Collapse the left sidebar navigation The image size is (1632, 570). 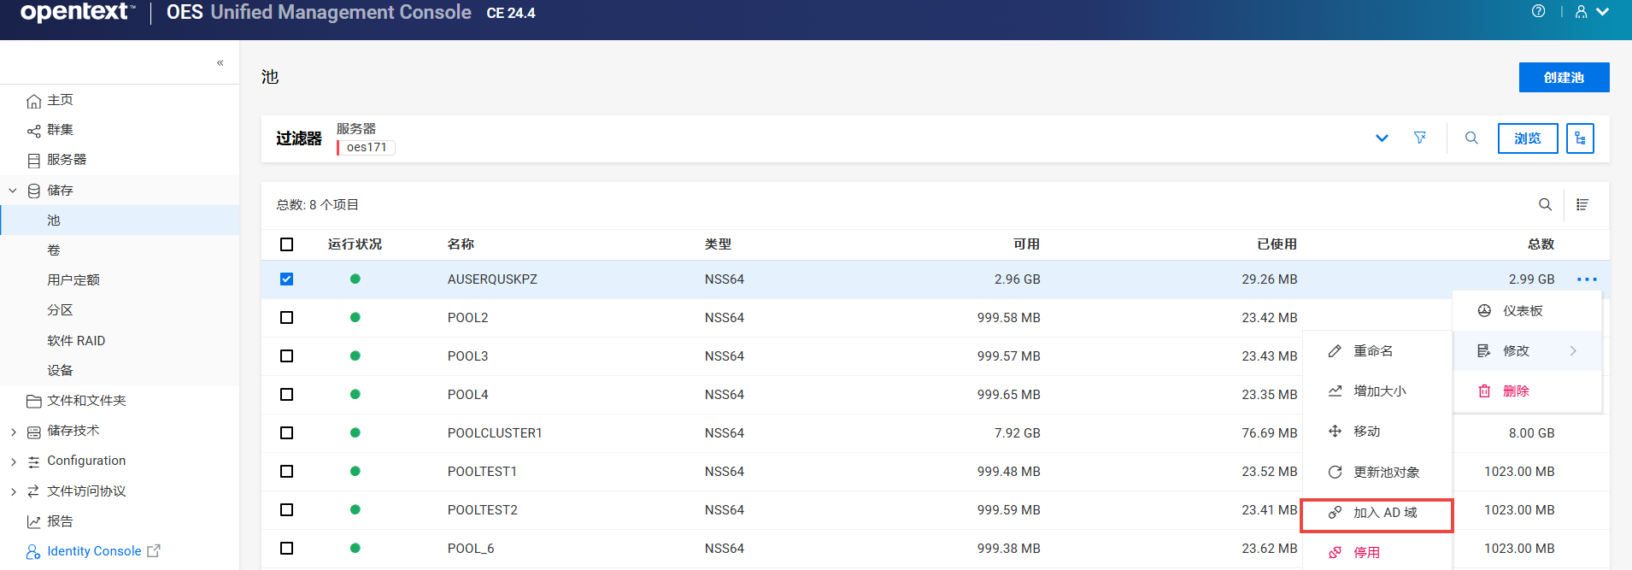(x=220, y=62)
